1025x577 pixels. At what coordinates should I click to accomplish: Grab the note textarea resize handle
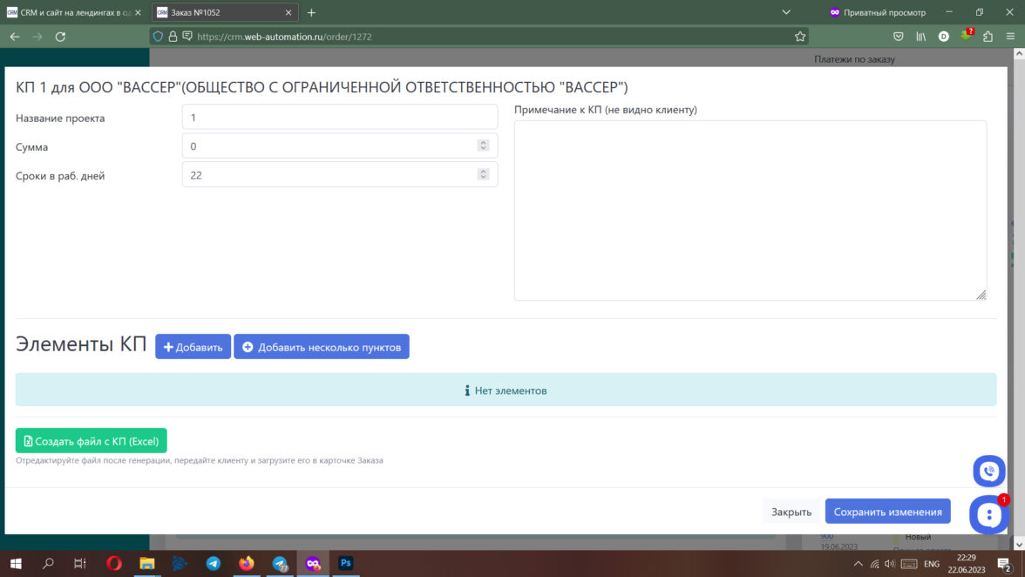(981, 295)
